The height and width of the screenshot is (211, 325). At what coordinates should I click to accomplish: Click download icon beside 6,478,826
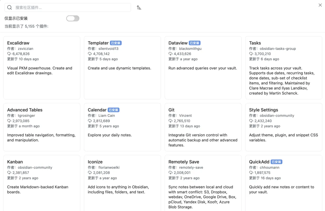pyautogui.click(x=9, y=54)
